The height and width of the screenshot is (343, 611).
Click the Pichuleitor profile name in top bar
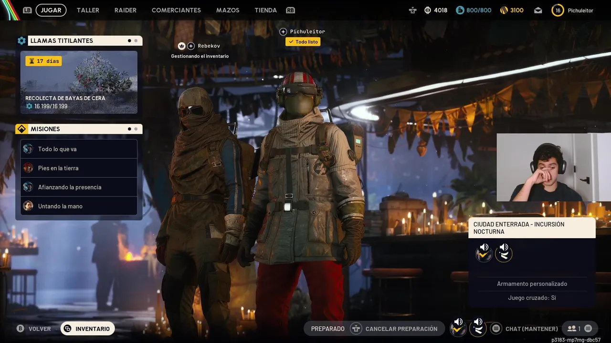tap(580, 10)
